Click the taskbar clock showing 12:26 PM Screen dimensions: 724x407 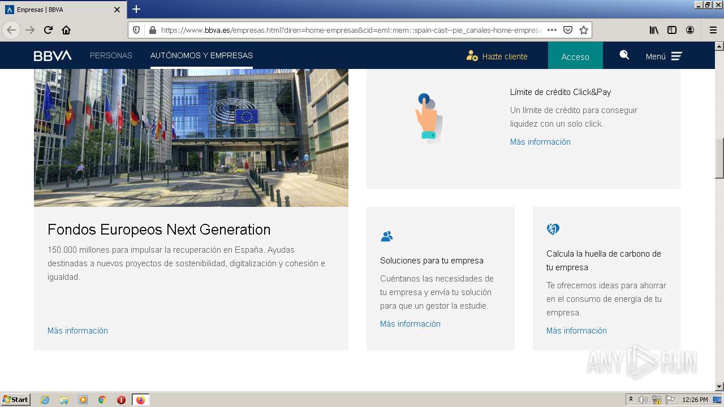695,400
